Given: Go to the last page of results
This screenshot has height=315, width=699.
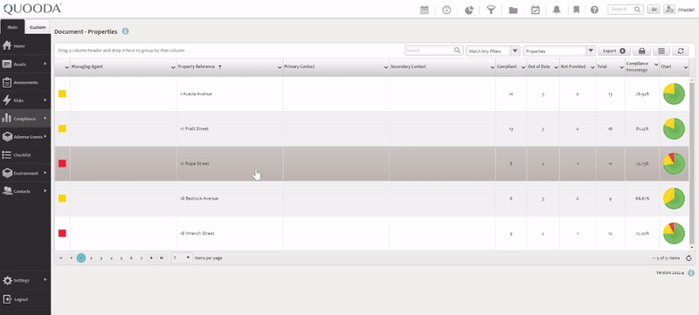Looking at the screenshot, I should pos(163,257).
